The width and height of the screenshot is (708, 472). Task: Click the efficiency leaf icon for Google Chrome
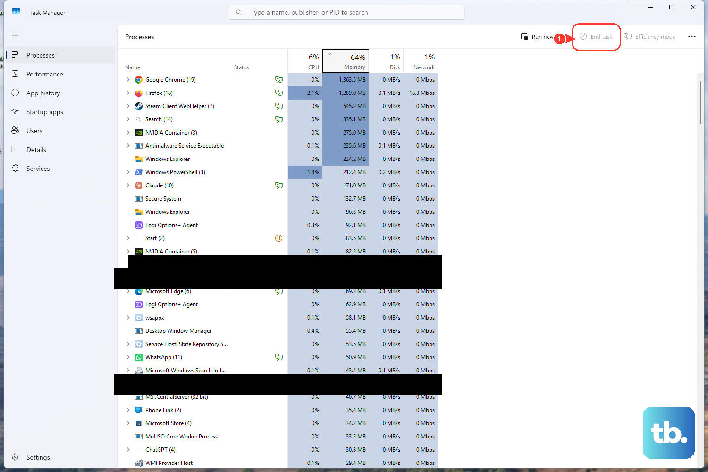point(279,80)
